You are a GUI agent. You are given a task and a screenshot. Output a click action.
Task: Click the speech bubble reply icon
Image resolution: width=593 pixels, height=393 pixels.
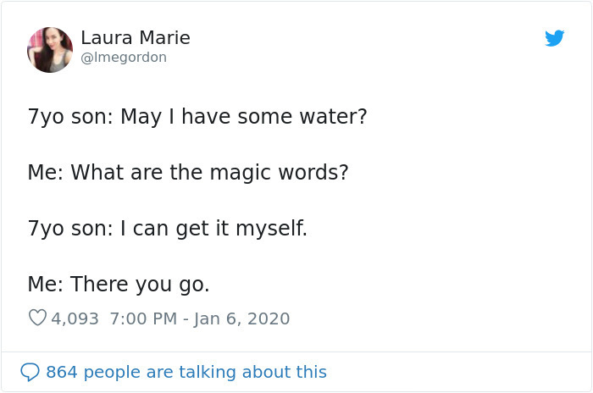pos(30,372)
